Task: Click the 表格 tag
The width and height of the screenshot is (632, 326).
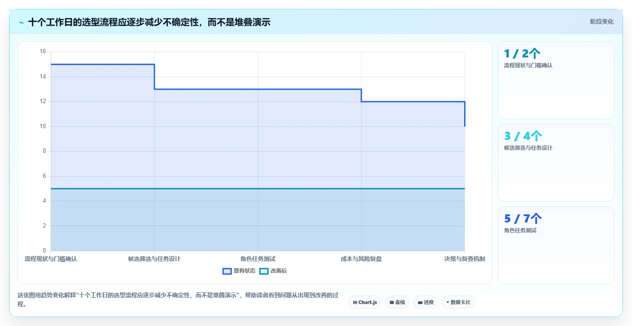Action: (x=397, y=302)
